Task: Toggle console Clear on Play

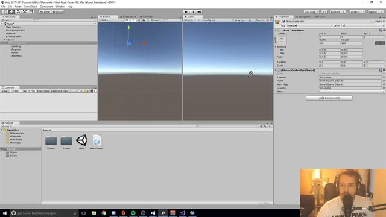Action: click(x=28, y=91)
